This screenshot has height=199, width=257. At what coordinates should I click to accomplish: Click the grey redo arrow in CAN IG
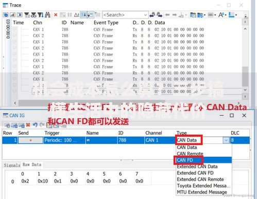click(x=42, y=125)
